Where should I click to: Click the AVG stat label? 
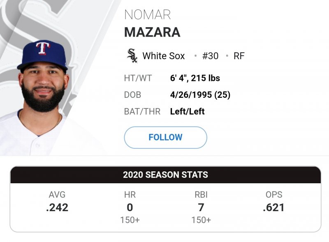coord(57,195)
